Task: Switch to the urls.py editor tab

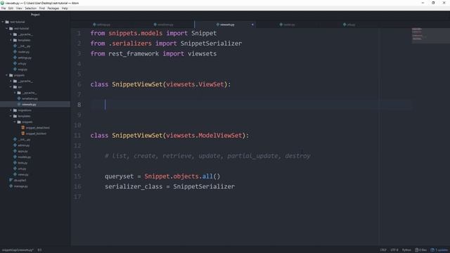Action: (x=349, y=25)
